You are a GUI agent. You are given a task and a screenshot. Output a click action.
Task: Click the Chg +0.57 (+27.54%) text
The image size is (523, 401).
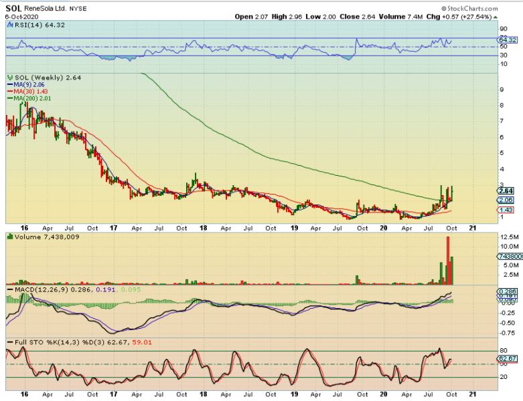pos(459,17)
